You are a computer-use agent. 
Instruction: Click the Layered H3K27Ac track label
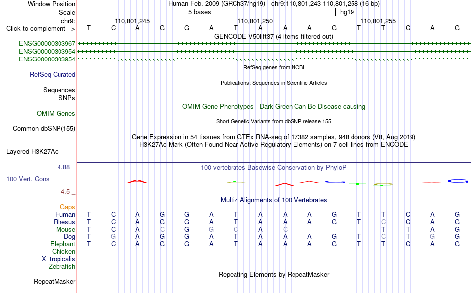(x=32, y=152)
